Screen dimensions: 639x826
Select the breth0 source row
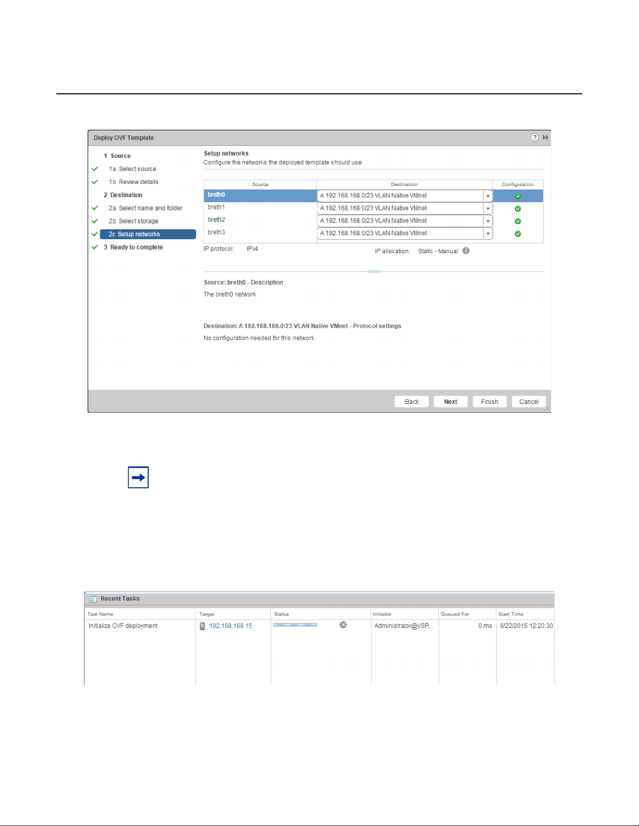[x=260, y=195]
